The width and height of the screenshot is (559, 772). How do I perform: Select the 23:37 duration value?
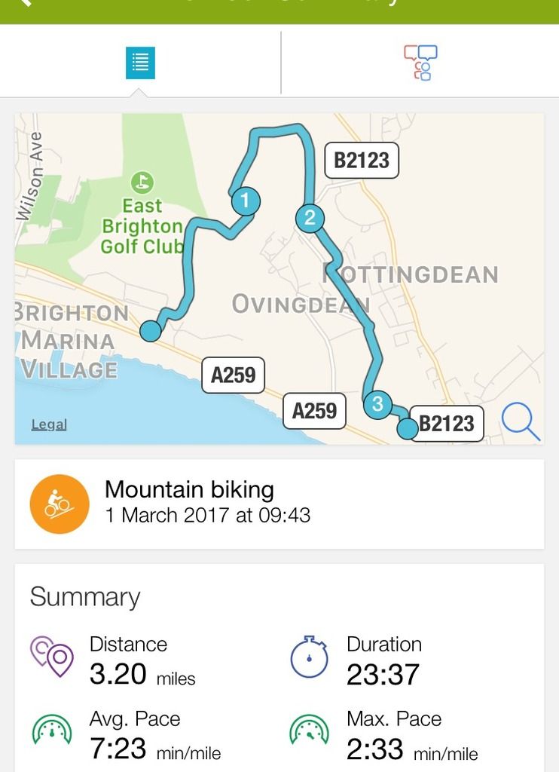[383, 675]
